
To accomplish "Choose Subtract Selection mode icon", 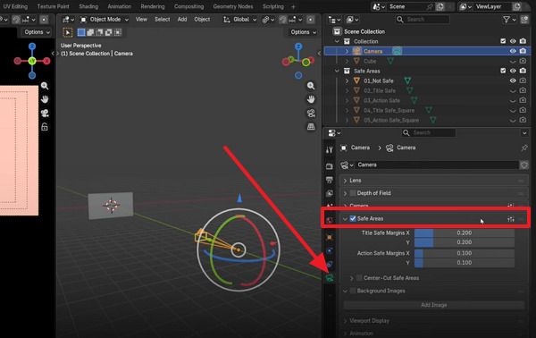I will click(x=99, y=32).
